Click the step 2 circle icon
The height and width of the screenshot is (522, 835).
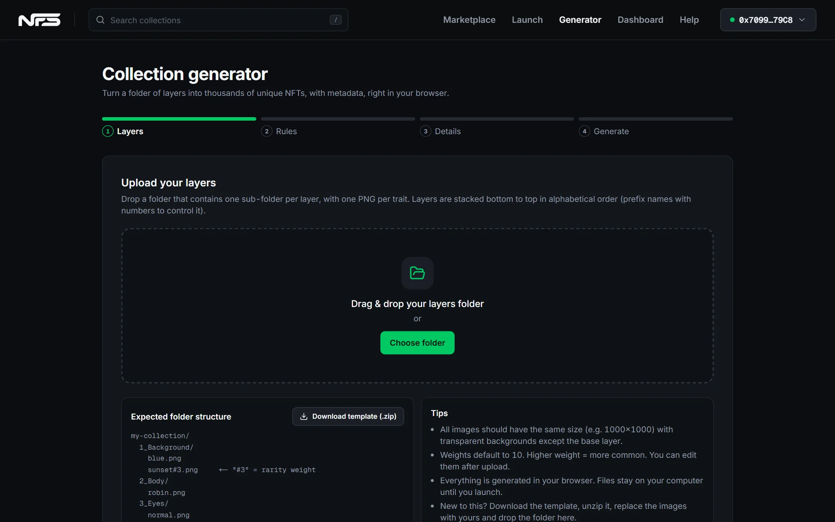(x=266, y=131)
